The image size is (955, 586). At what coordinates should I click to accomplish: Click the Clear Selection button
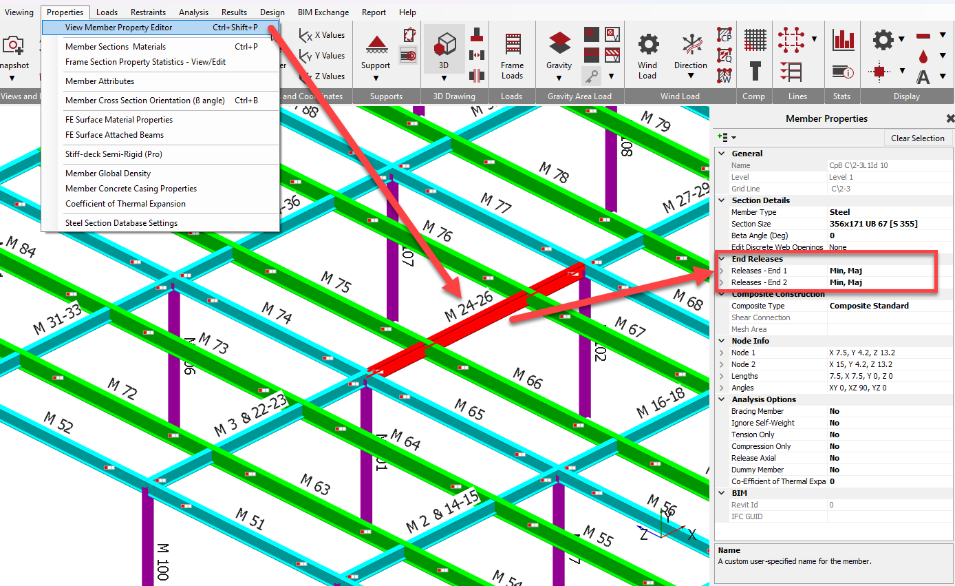click(918, 138)
